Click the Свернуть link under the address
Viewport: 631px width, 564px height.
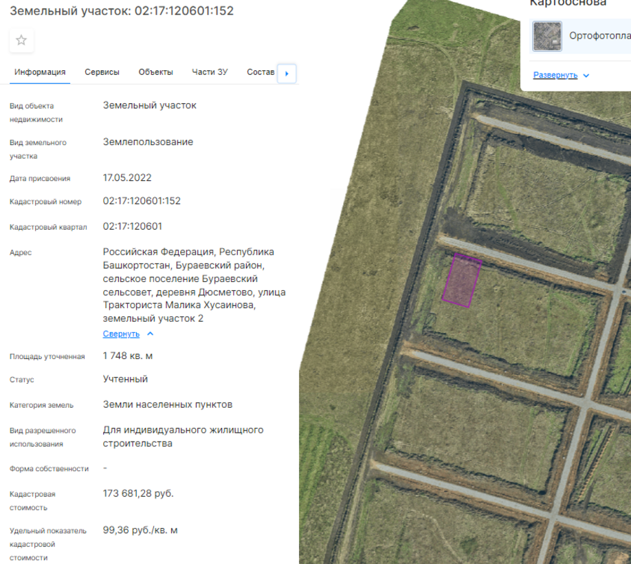(x=121, y=334)
